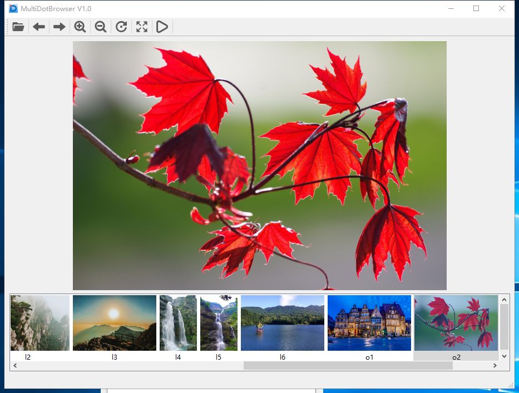Select the o2 red maple leaves thumbnail
Screen dimensions: 519x393
456,323
